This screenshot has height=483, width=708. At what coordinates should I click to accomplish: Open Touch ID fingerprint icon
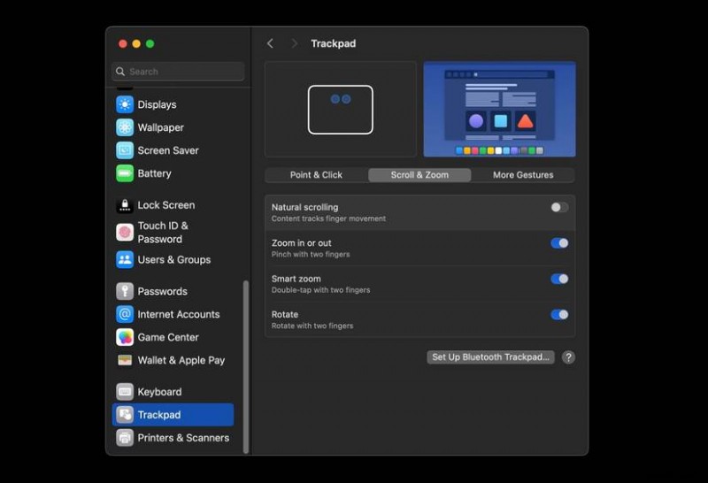click(125, 233)
